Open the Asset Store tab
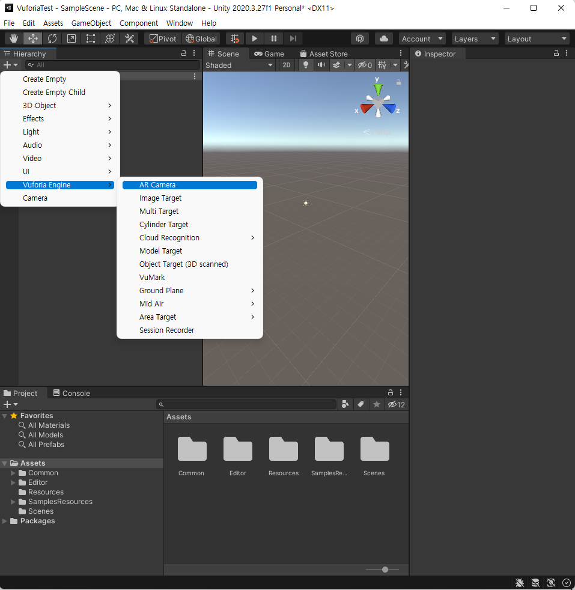Viewport: 575px width, 590px height. [x=324, y=54]
